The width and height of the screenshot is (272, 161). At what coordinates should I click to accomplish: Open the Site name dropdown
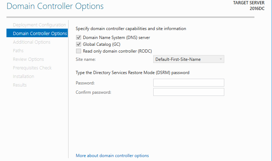coord(188,59)
